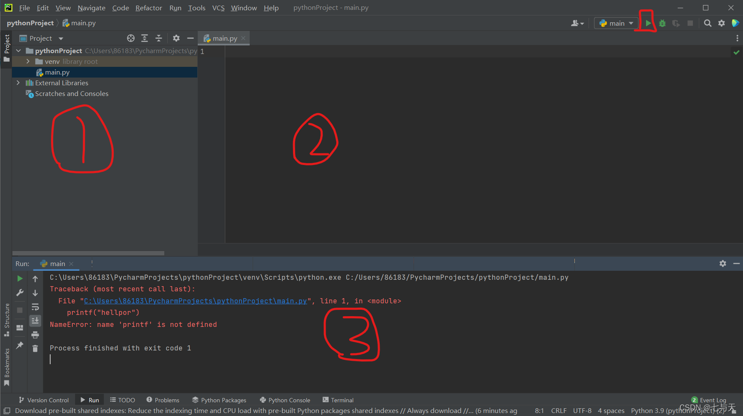
Task: Restore layout in Run panel
Action: tap(20, 328)
